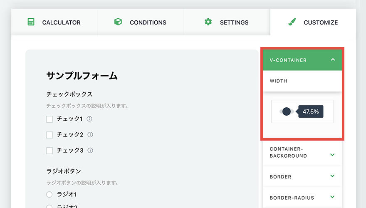Click the info icon next to チェック1

[89, 119]
